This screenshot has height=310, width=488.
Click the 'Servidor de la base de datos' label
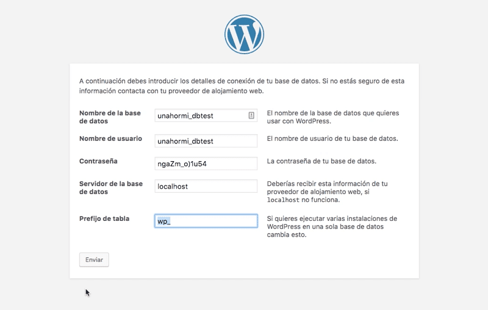[111, 188]
